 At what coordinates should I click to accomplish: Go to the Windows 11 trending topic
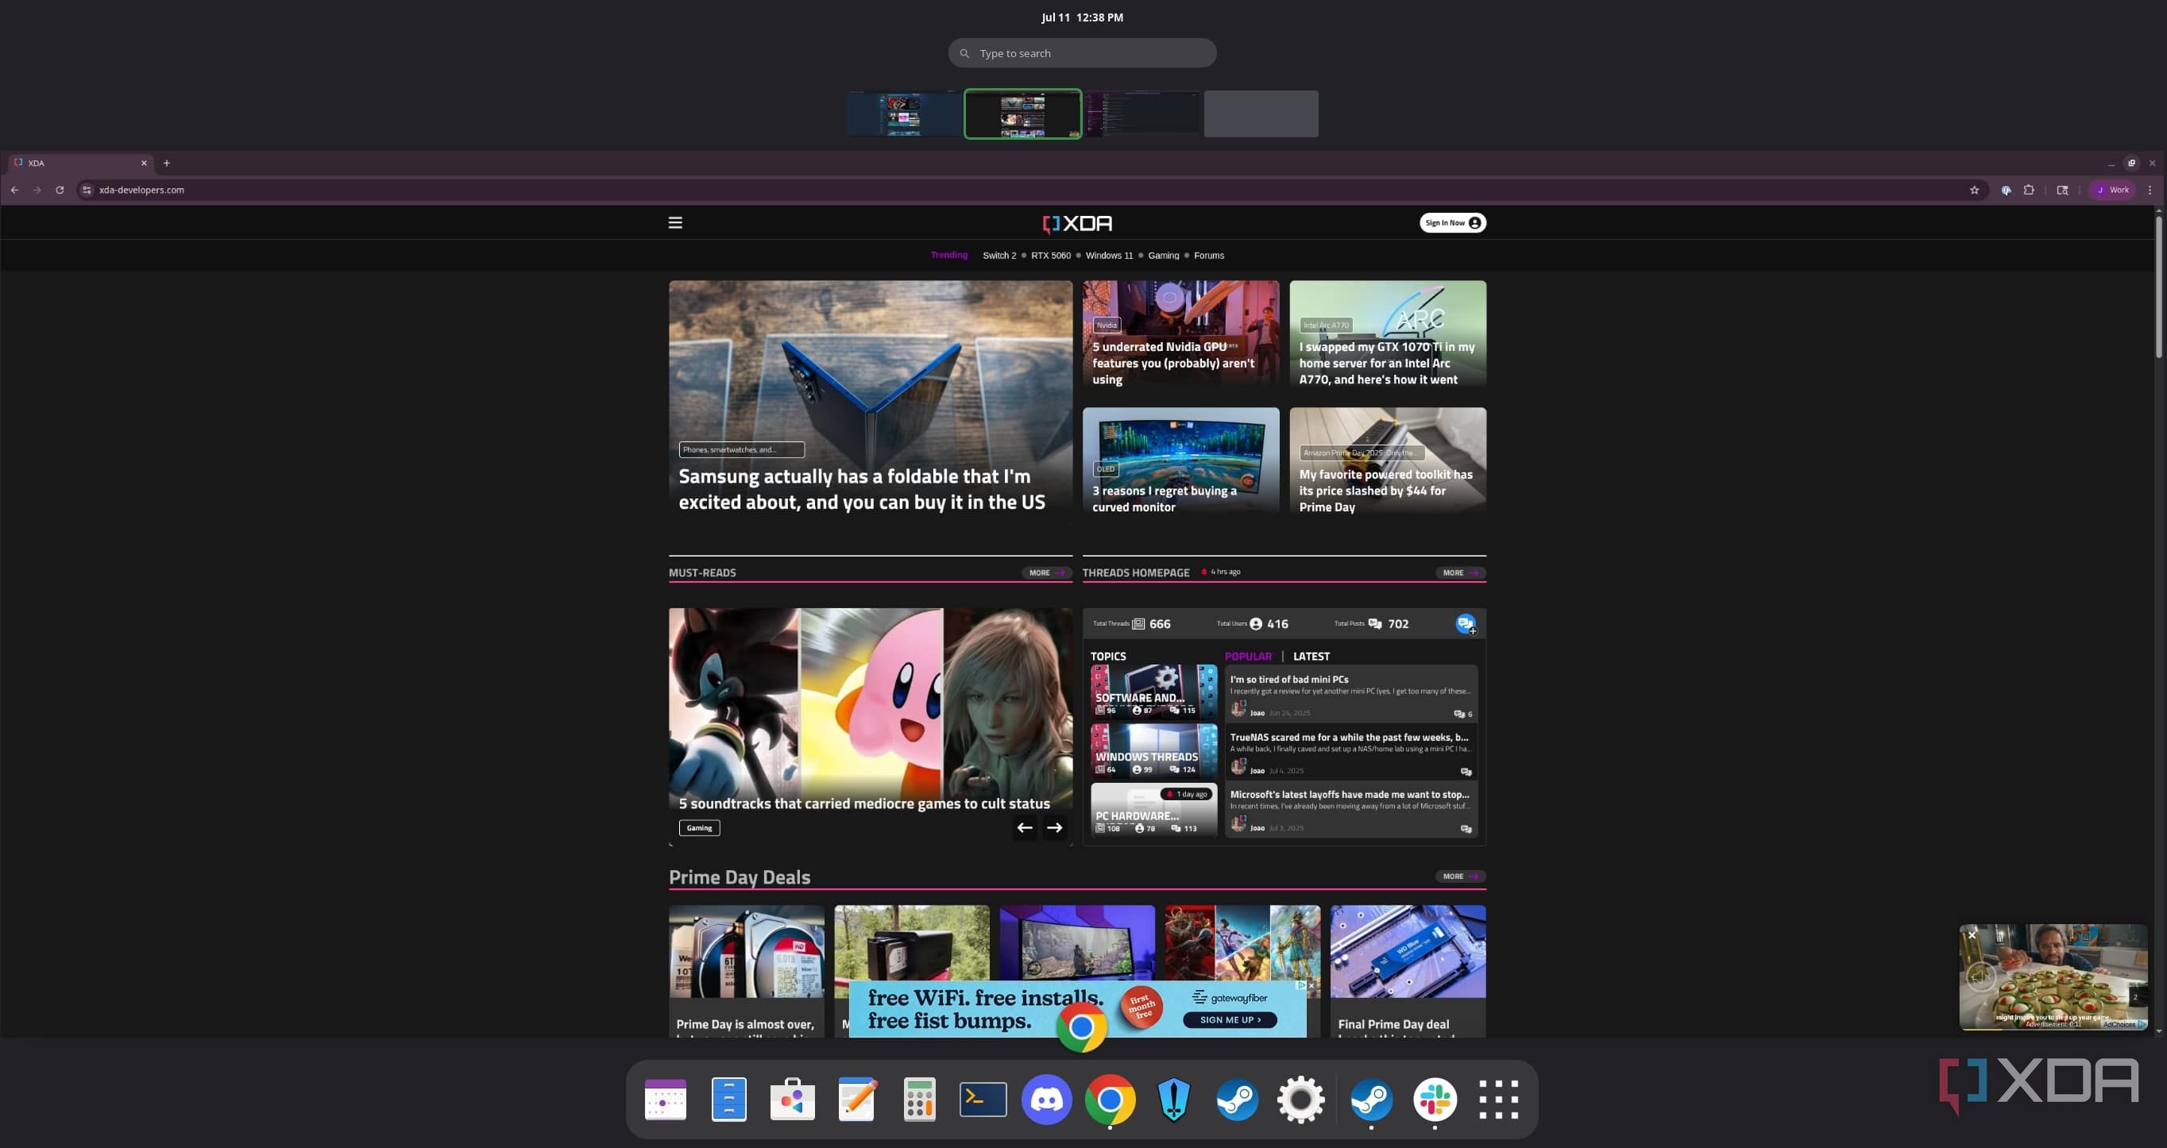pos(1109,256)
